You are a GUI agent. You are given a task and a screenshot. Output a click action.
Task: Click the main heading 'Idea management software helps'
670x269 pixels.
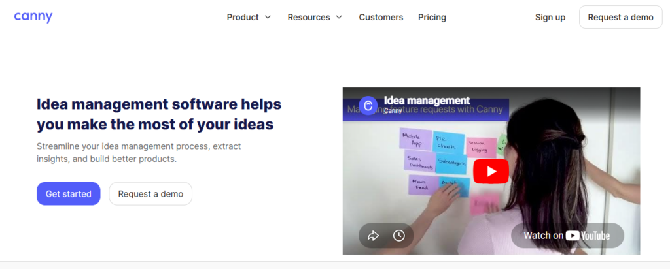click(x=159, y=104)
